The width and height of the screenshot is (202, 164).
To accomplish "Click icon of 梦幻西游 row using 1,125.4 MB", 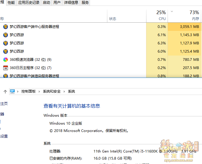I will [6, 51].
